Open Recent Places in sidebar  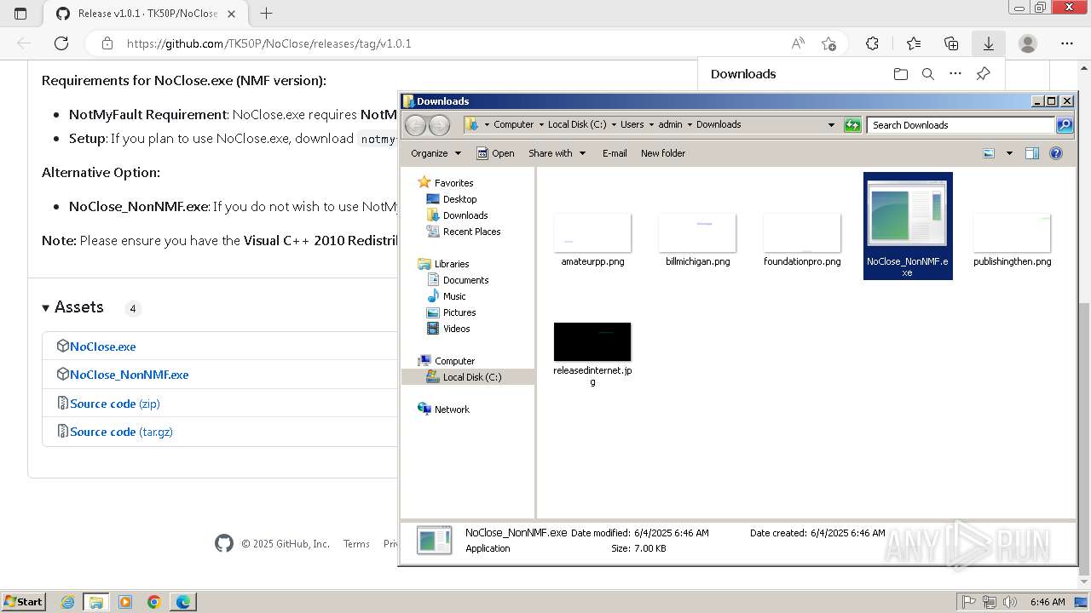tap(471, 232)
